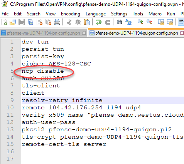Image resolution: width=184 pixels, height=164 pixels.
Task: Open the Language menu
Action: (96, 14)
